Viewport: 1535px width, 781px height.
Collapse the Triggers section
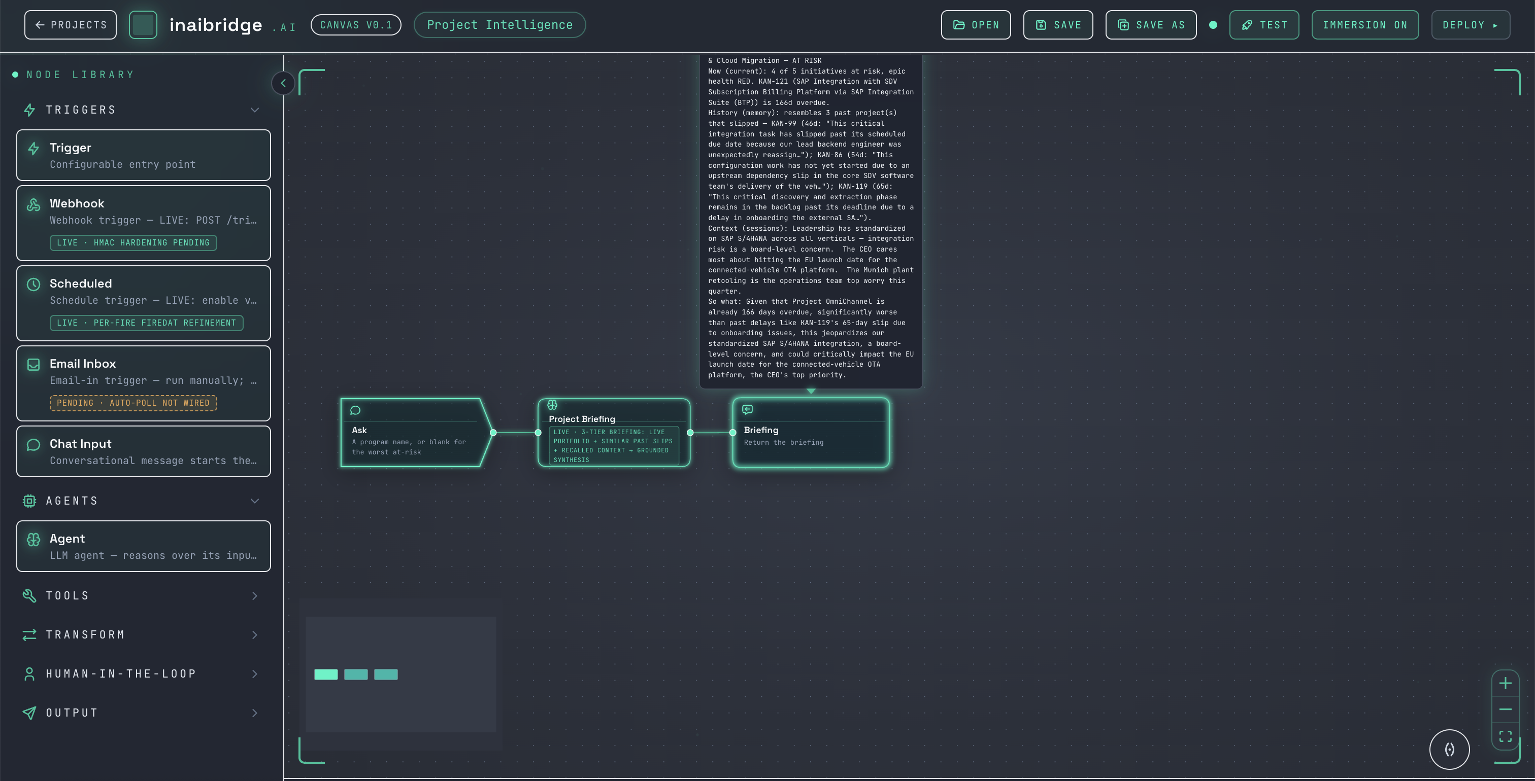tap(254, 110)
